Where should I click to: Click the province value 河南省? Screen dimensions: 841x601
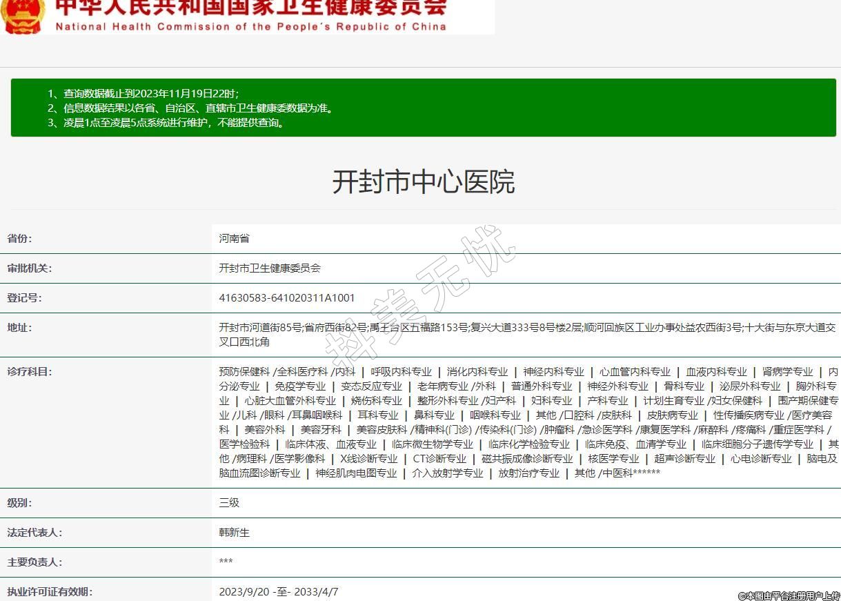[235, 239]
